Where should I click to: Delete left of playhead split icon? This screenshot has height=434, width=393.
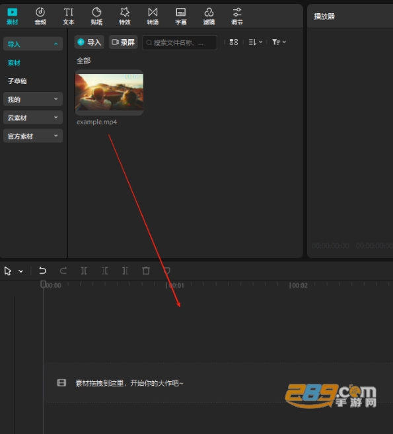coord(104,271)
